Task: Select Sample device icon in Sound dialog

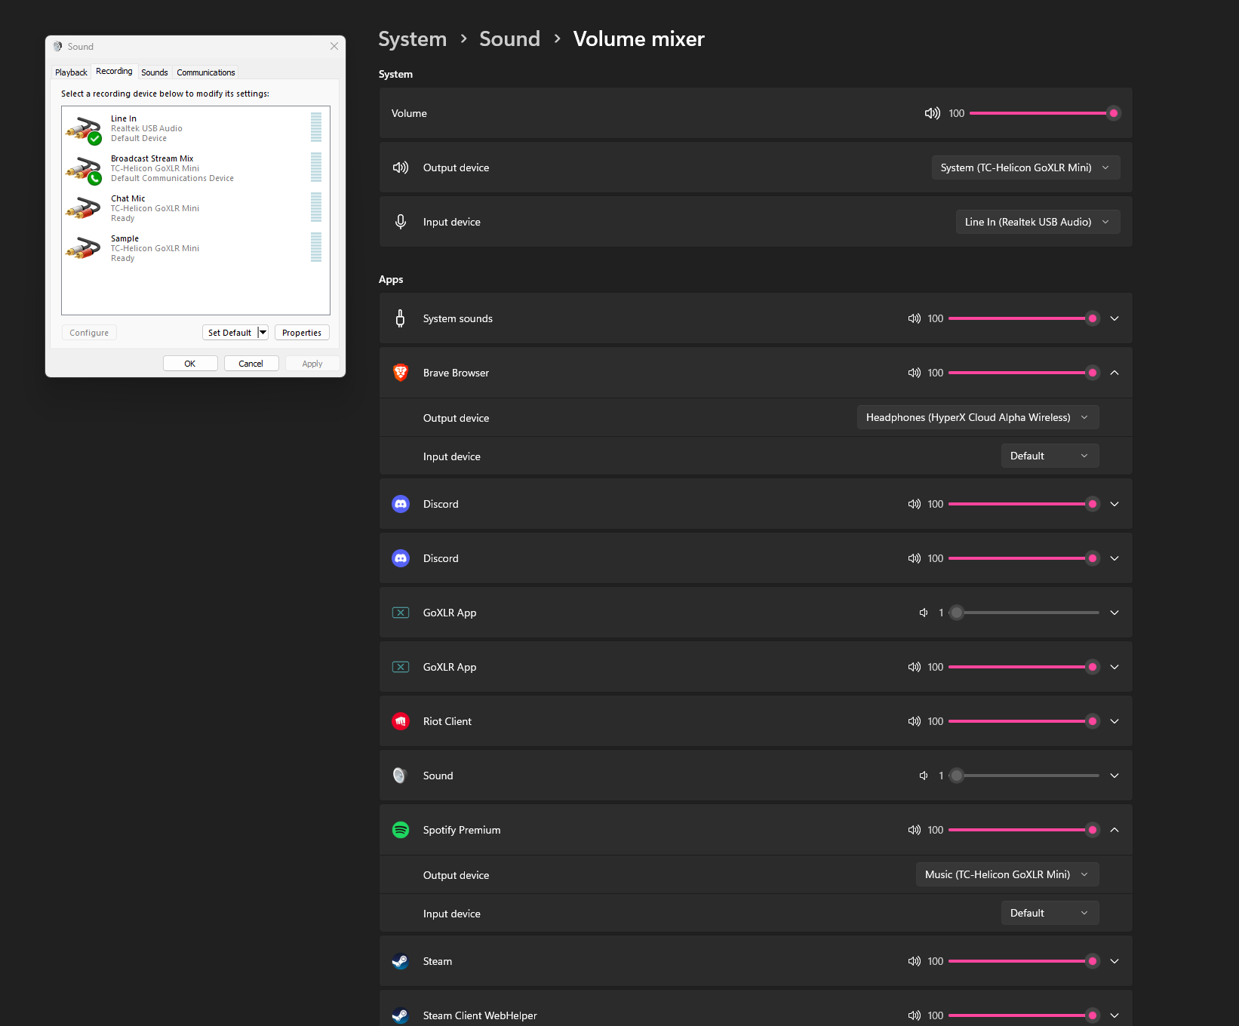Action: tap(84, 248)
